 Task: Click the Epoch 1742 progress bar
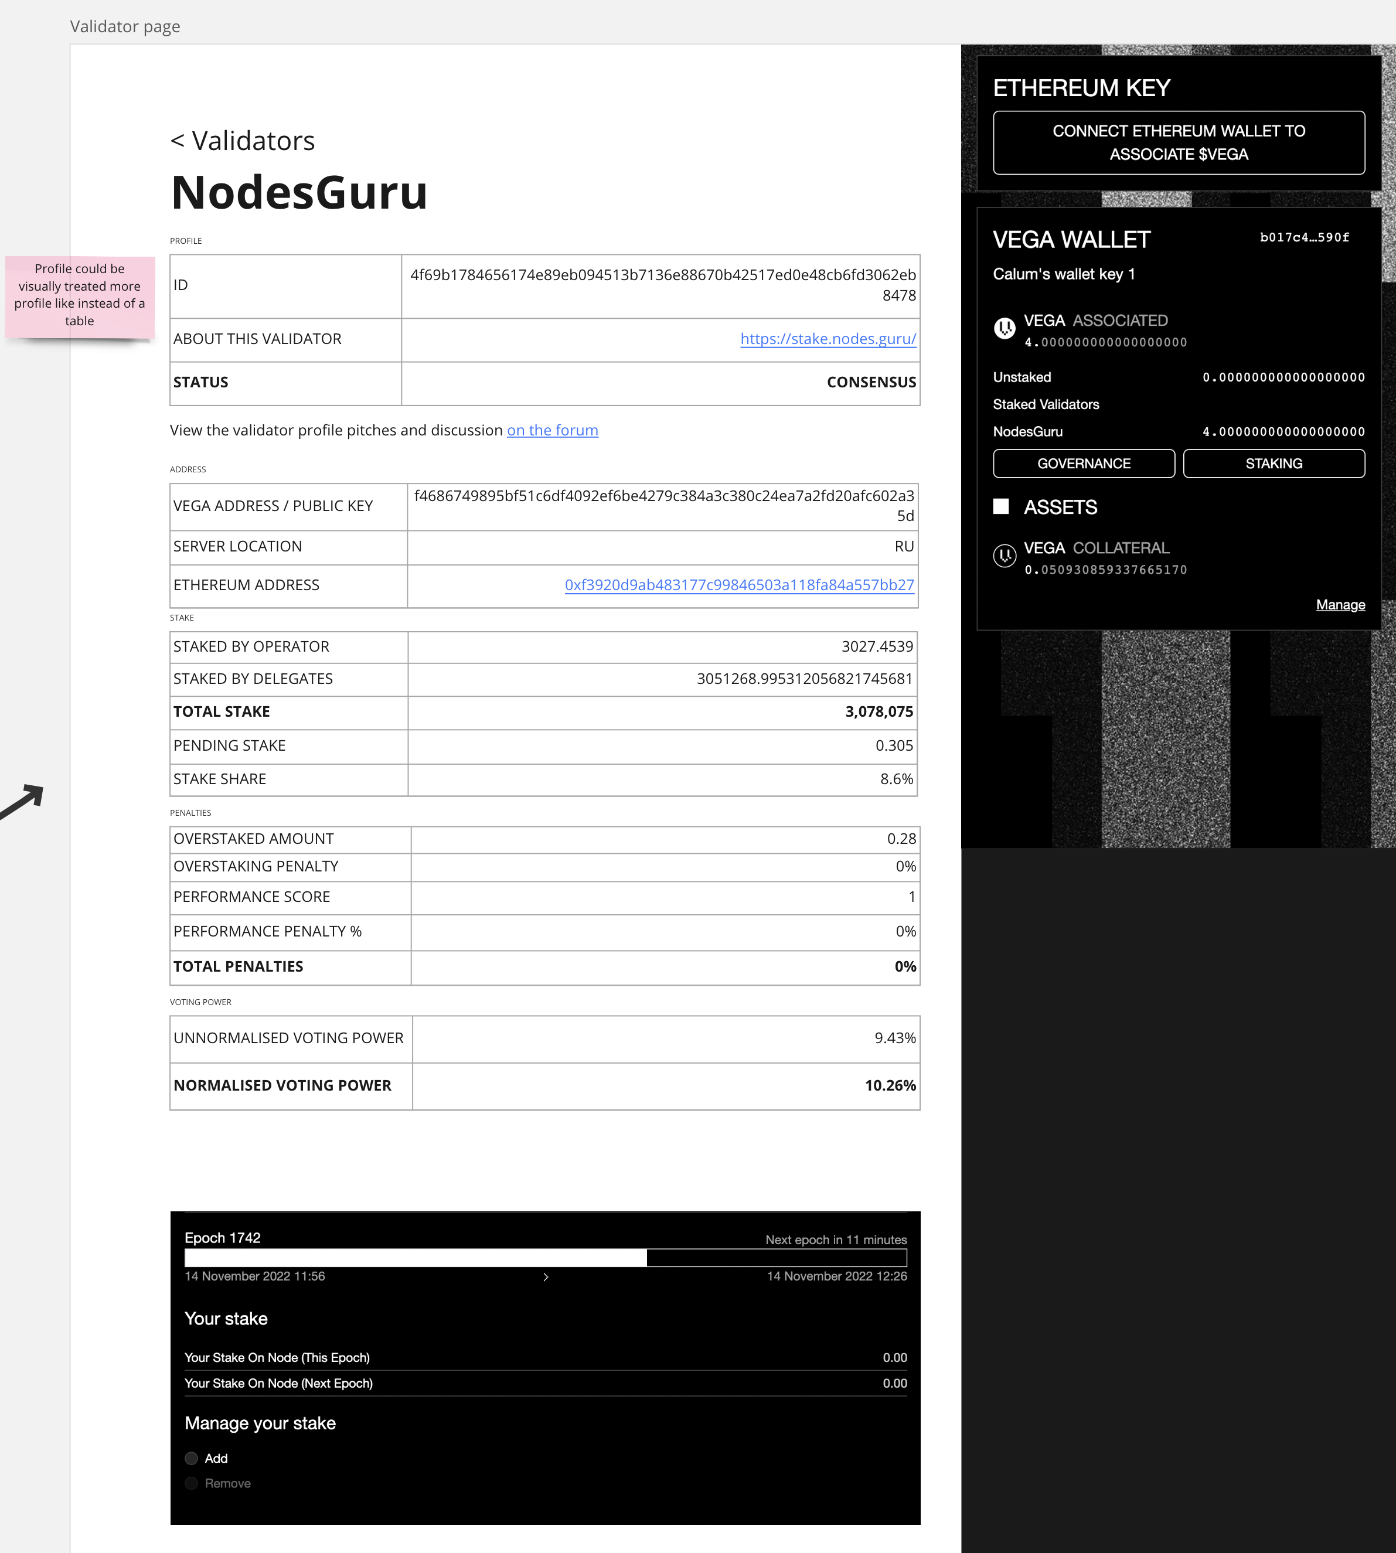pos(546,1258)
